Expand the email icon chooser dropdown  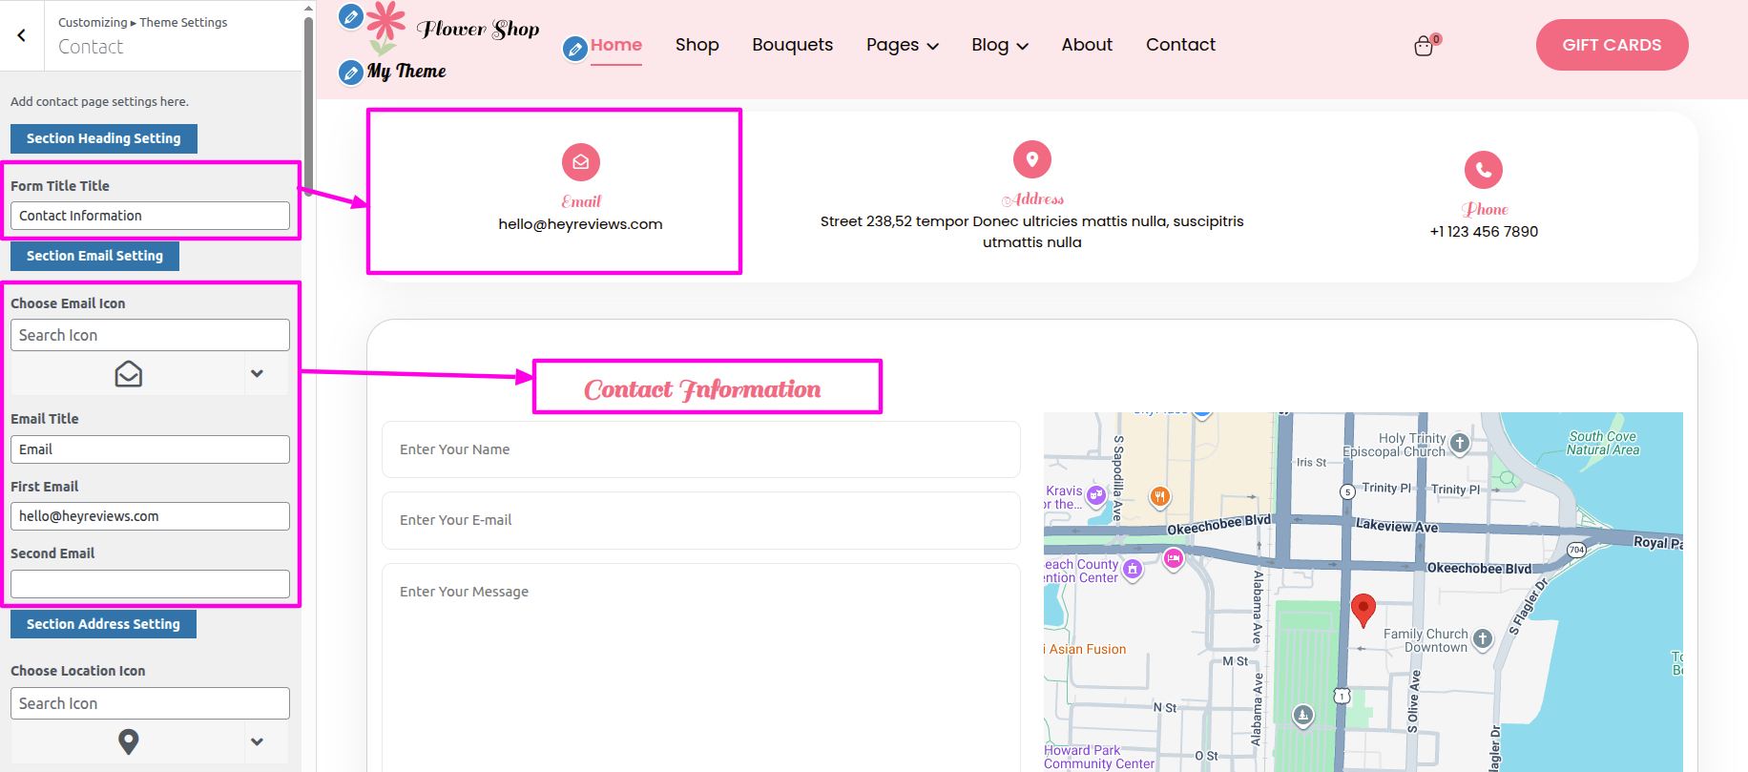pyautogui.click(x=257, y=374)
